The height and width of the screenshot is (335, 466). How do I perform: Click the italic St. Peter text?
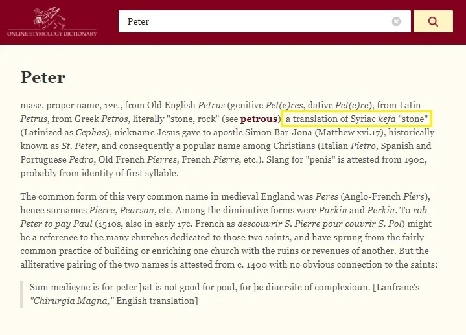[79, 146]
